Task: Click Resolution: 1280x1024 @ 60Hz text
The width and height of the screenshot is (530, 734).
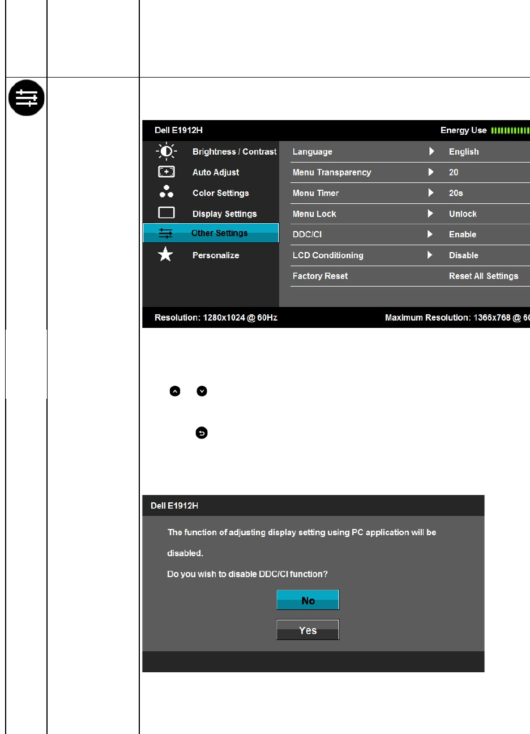Action: (216, 318)
